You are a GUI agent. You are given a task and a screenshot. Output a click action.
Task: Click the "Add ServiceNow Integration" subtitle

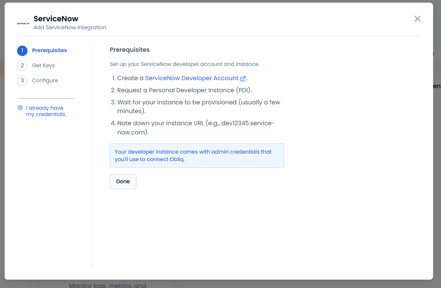(70, 28)
